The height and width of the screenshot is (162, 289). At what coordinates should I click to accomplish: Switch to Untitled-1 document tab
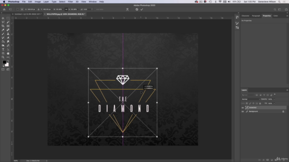click(28, 14)
